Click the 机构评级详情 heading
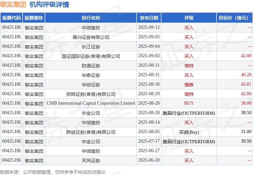 pyautogui.click(x=49, y=4)
